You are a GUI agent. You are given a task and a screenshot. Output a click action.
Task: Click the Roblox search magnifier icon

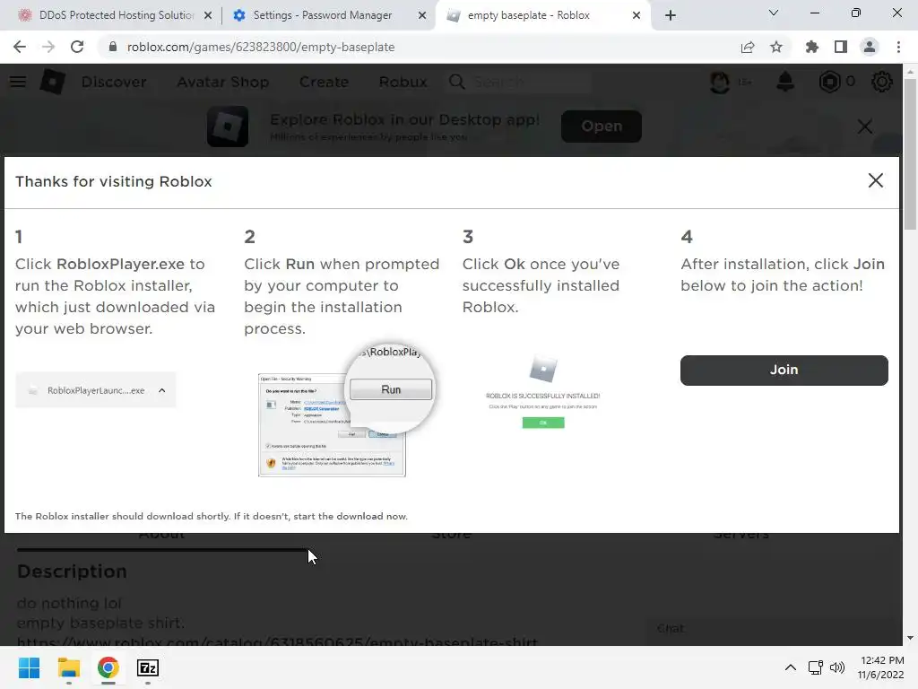pyautogui.click(x=456, y=82)
